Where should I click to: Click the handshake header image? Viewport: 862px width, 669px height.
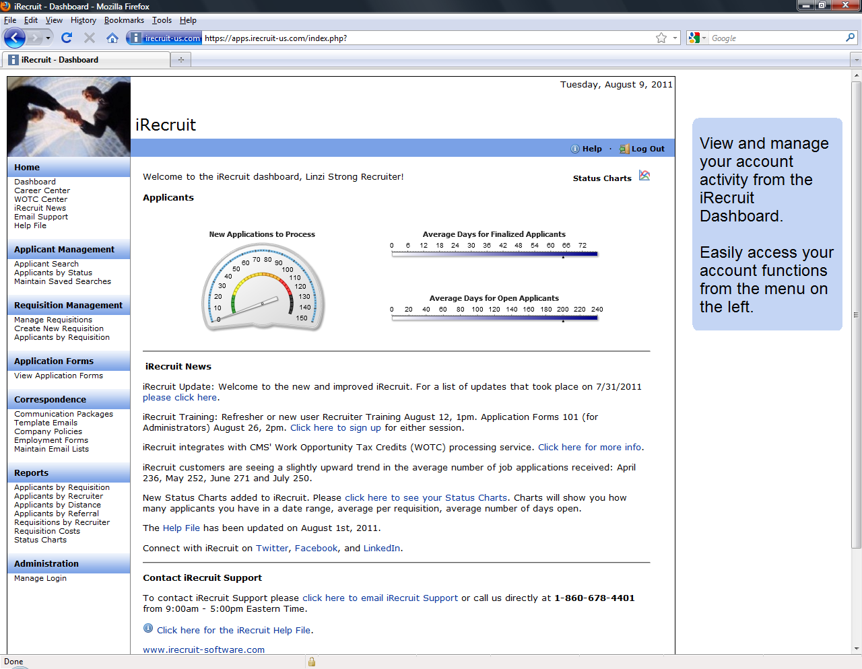(69, 116)
